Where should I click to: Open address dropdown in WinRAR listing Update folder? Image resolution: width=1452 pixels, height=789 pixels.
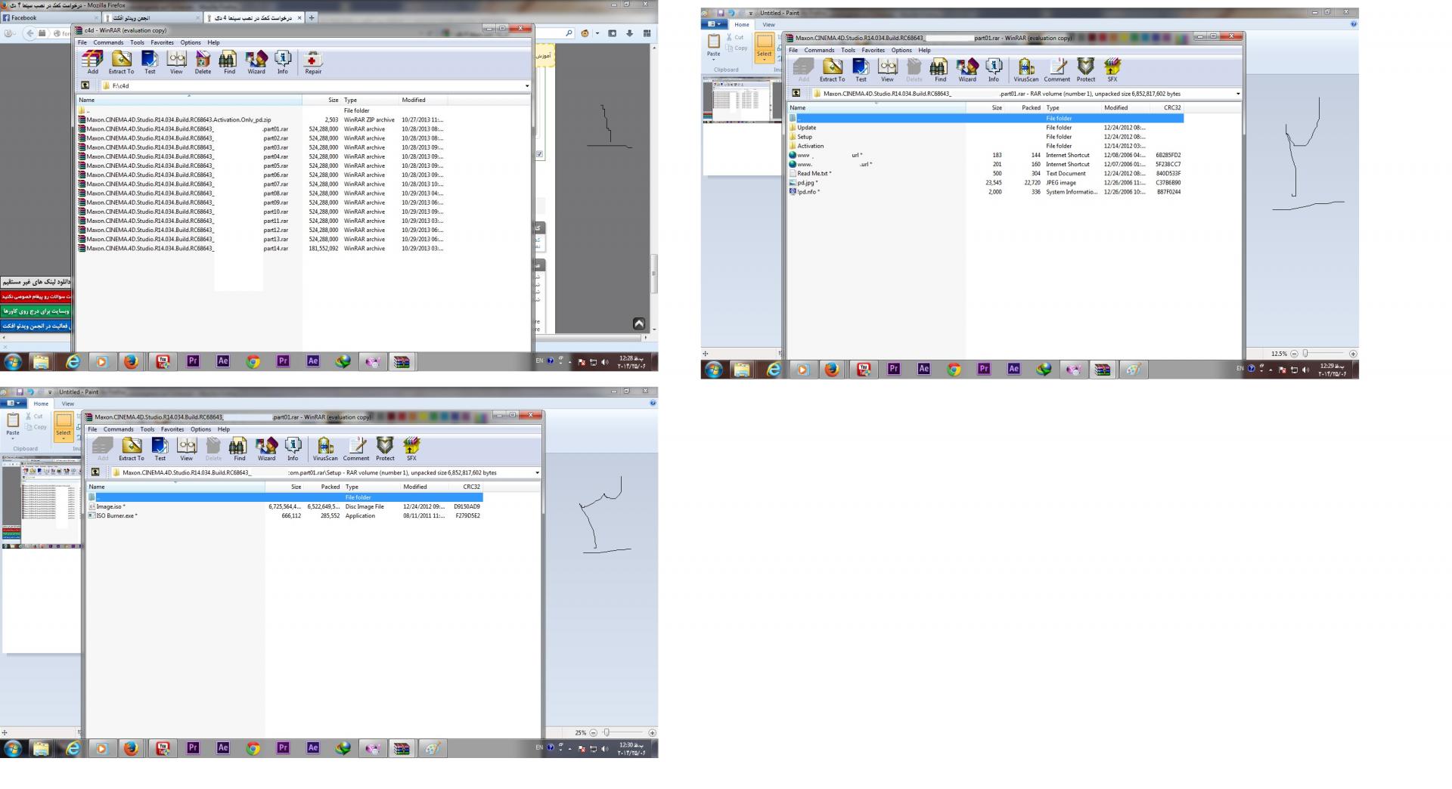click(x=1238, y=94)
